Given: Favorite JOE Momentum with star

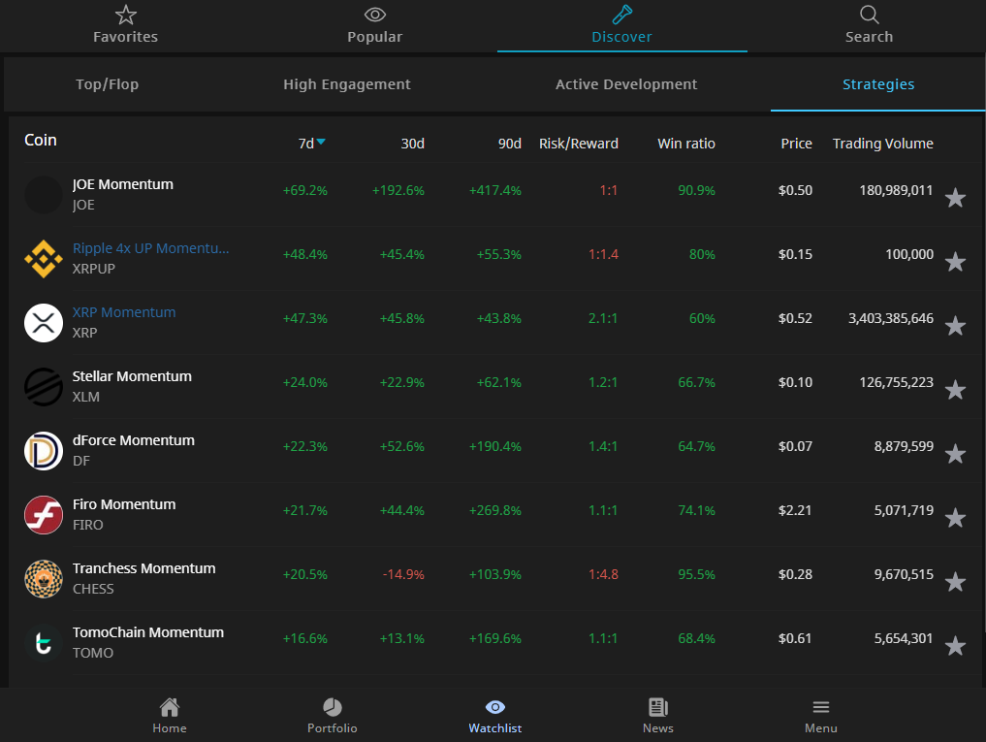Looking at the screenshot, I should click(955, 198).
